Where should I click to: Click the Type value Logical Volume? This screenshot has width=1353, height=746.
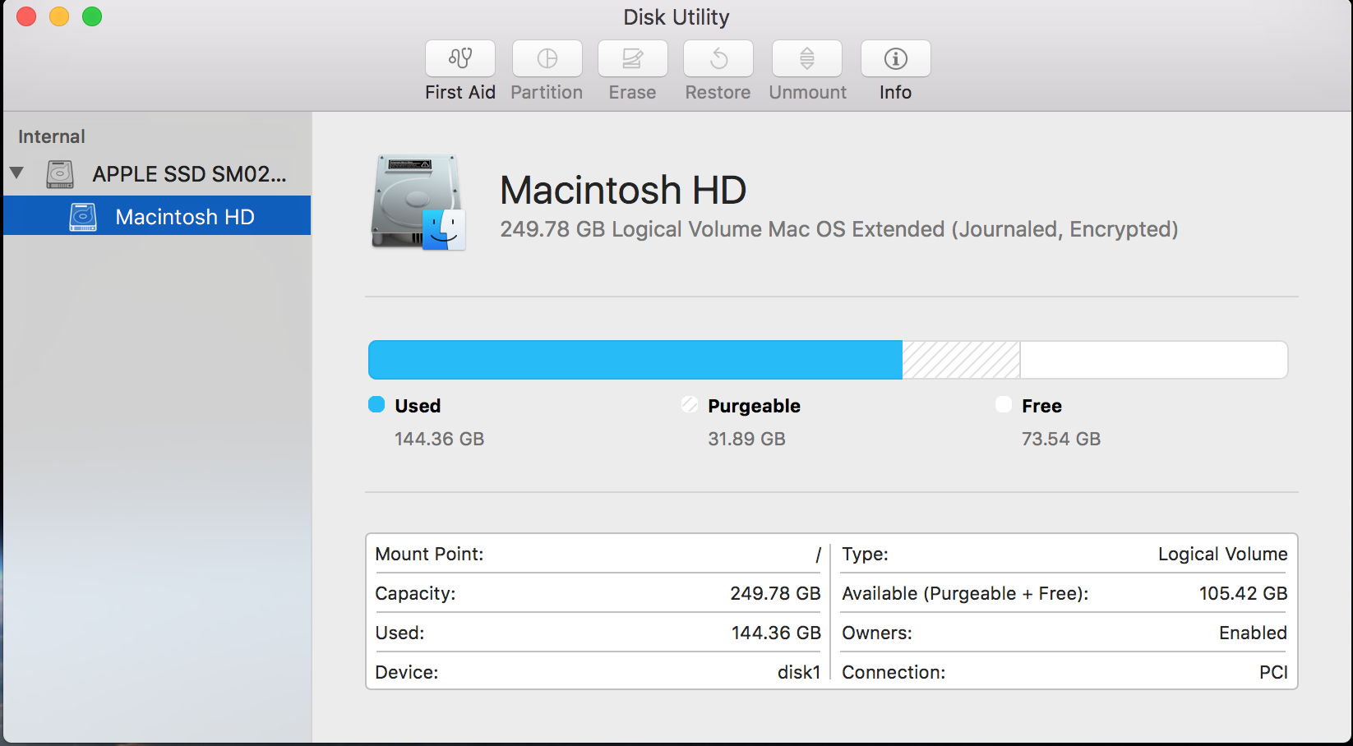(x=1223, y=554)
